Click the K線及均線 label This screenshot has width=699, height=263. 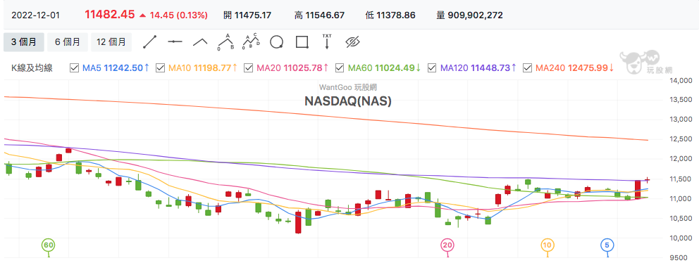[x=32, y=68]
